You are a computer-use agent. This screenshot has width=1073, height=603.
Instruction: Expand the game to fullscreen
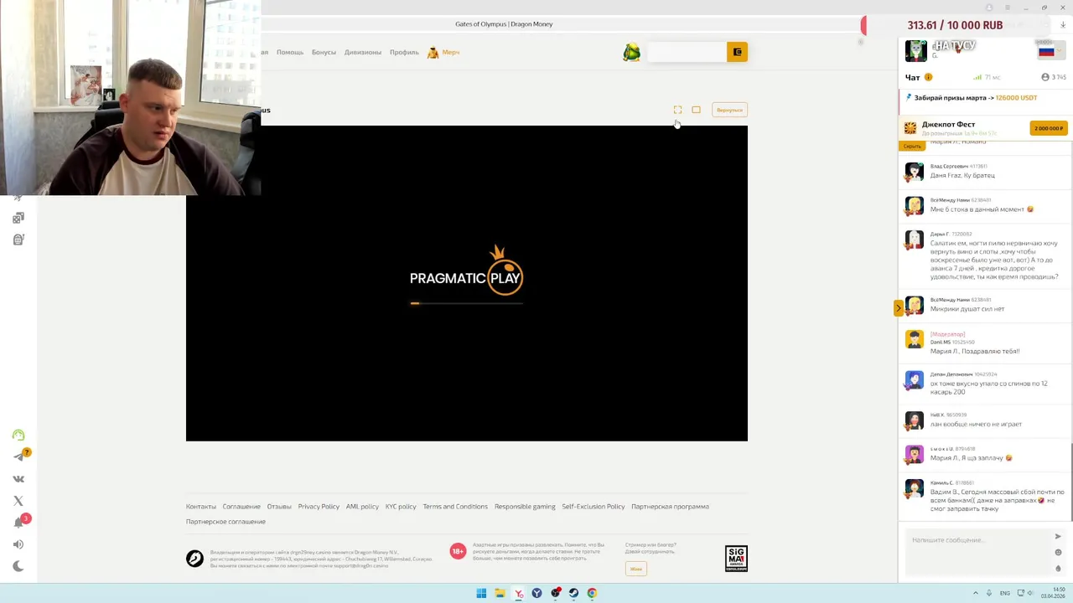pos(677,110)
